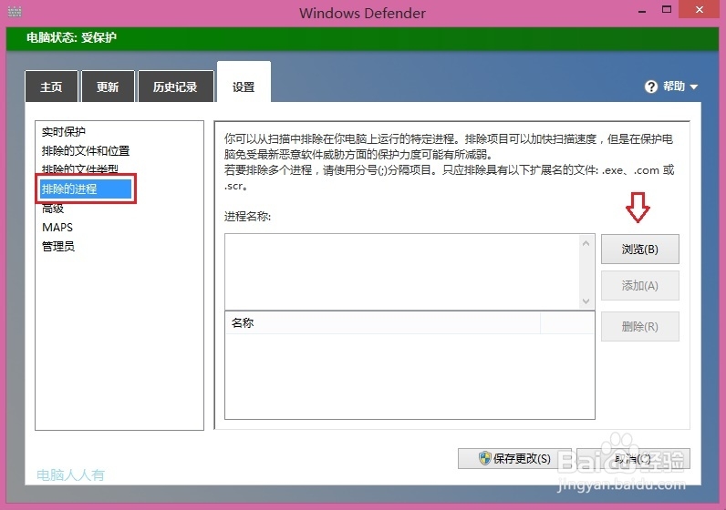This screenshot has height=510, width=726.
Task: Click the 删除(R) button
Action: point(640,326)
